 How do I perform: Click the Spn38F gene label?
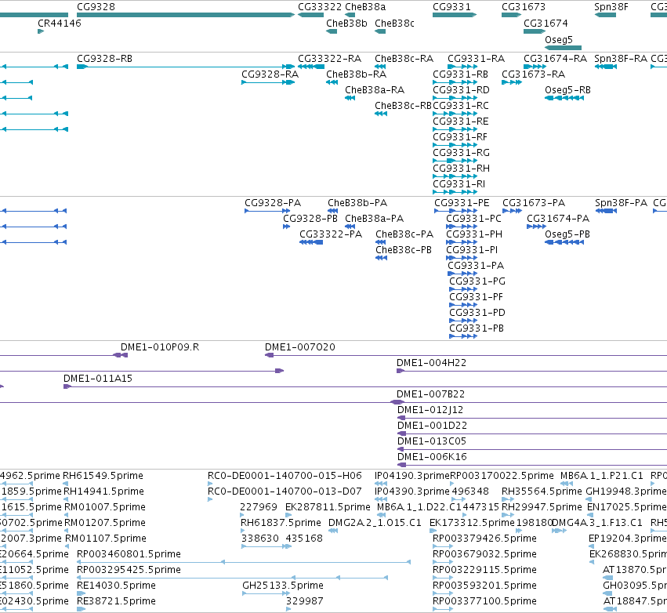click(611, 7)
